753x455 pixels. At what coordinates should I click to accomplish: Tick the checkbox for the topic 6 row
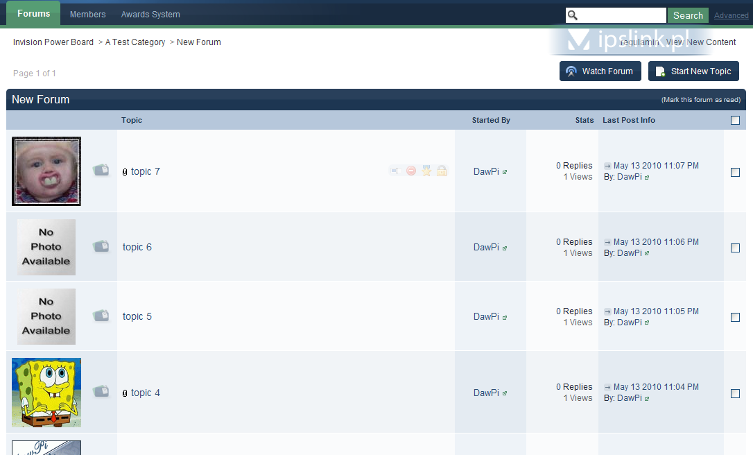click(x=735, y=248)
